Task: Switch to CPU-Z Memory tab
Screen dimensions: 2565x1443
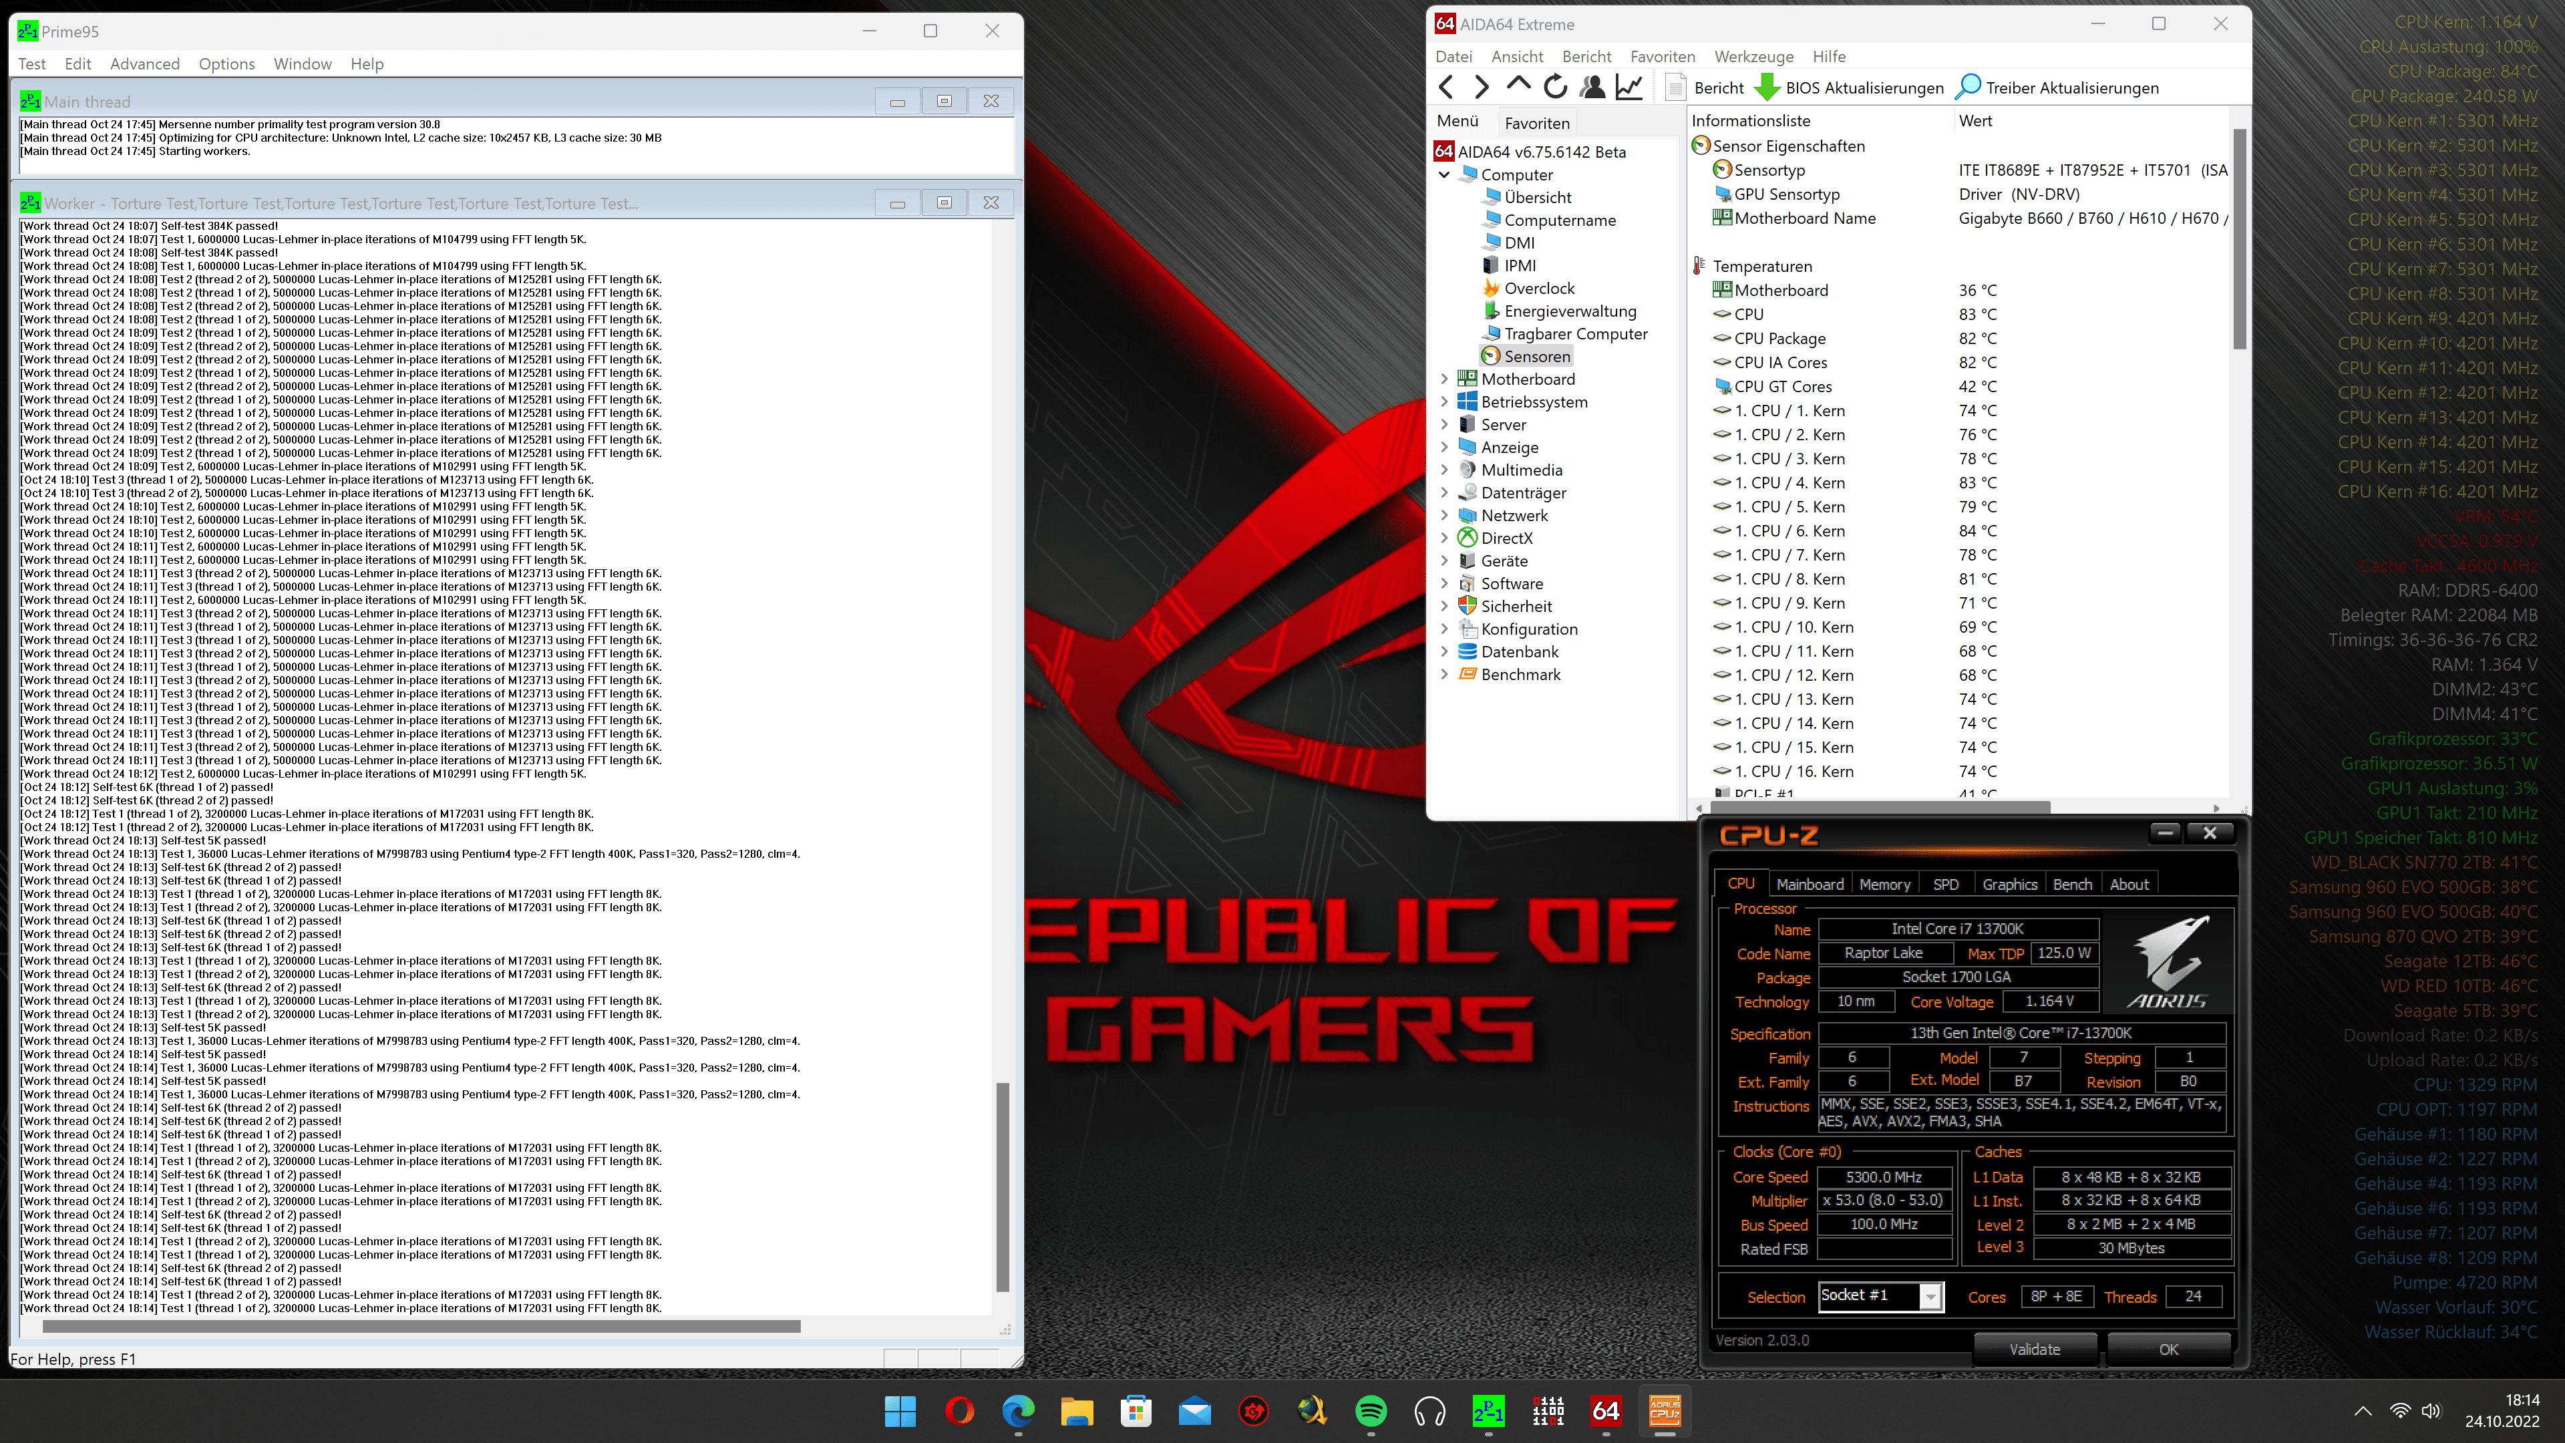Action: click(x=1884, y=885)
